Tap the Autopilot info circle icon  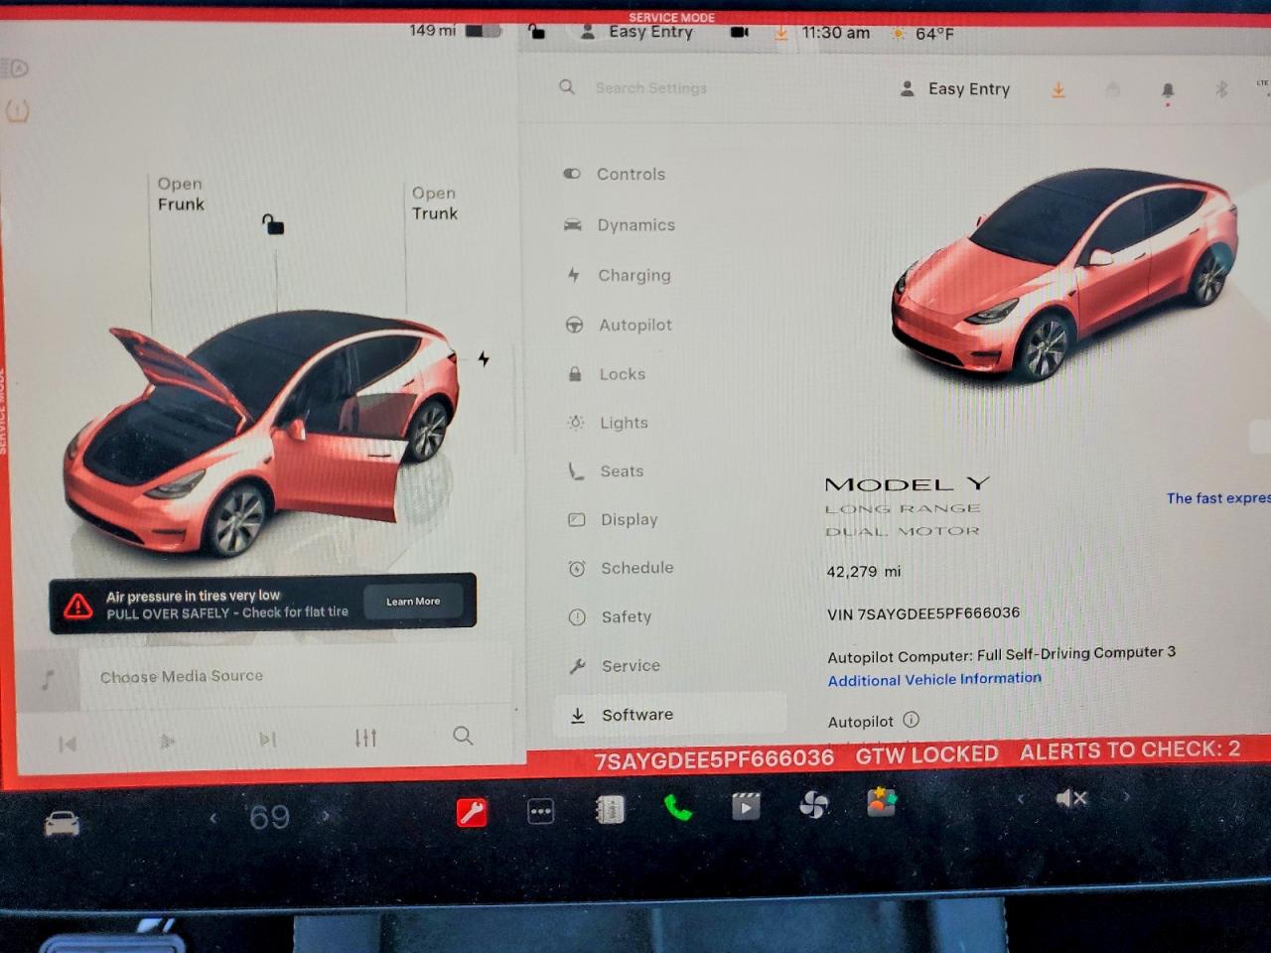pos(912,720)
